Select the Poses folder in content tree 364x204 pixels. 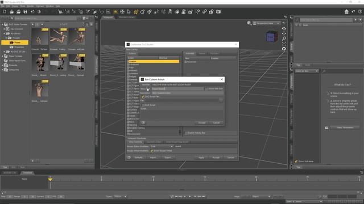(15, 42)
